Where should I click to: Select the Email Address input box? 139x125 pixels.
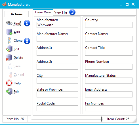point(109,94)
